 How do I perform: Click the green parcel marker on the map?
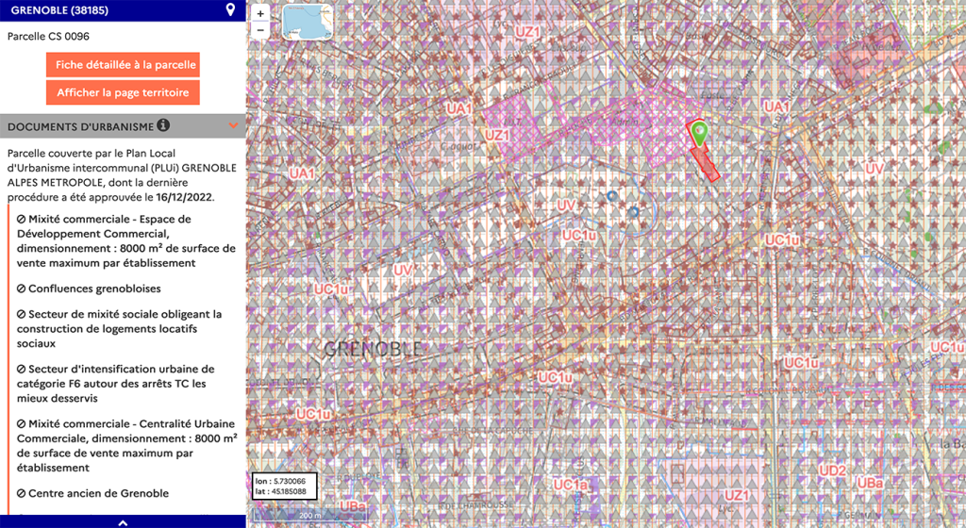[x=698, y=133]
